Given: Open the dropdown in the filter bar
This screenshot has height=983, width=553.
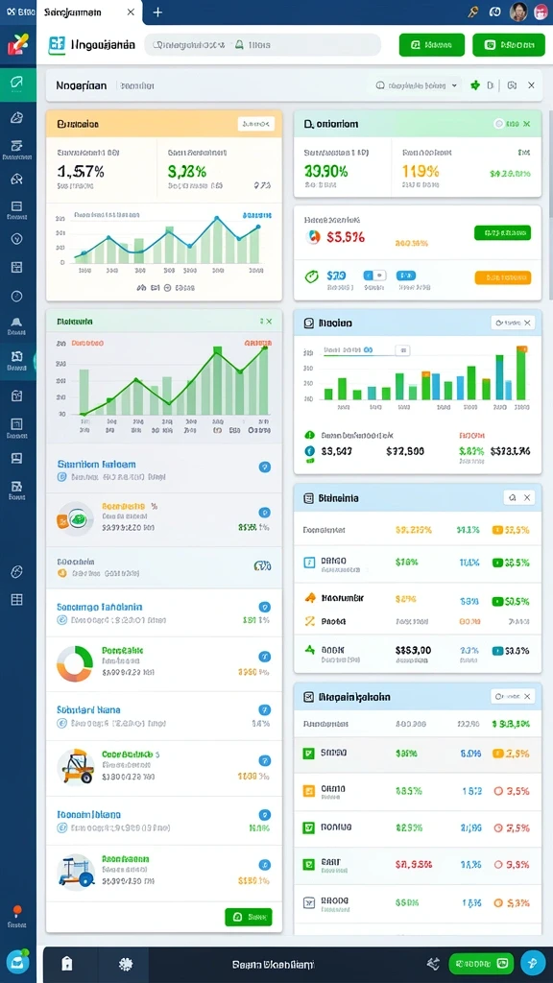Looking at the screenshot, I should point(417,85).
